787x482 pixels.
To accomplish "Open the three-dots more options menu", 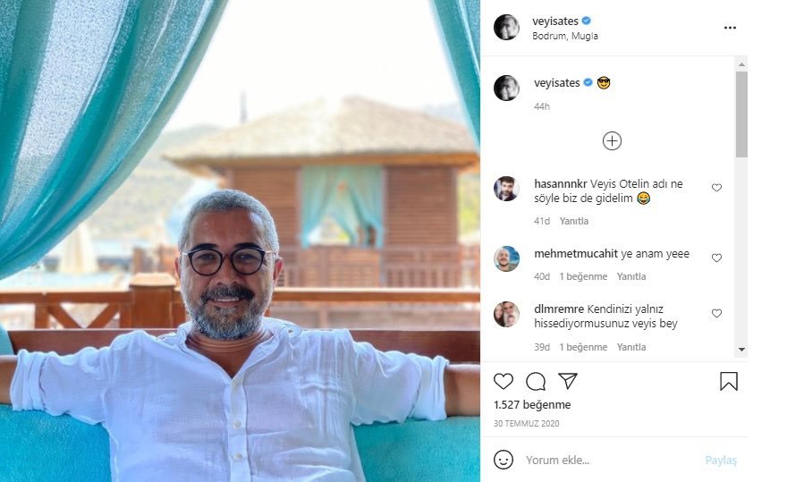I will coord(730,28).
